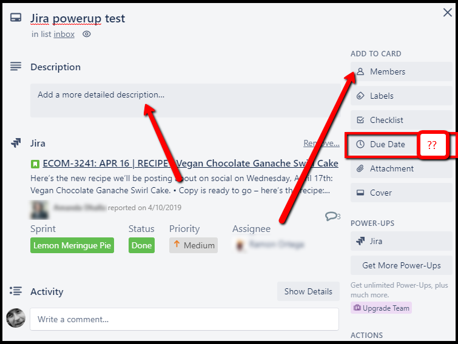Click the Attachment paperclip icon
Viewport: 458px width, 344px height.
360,168
